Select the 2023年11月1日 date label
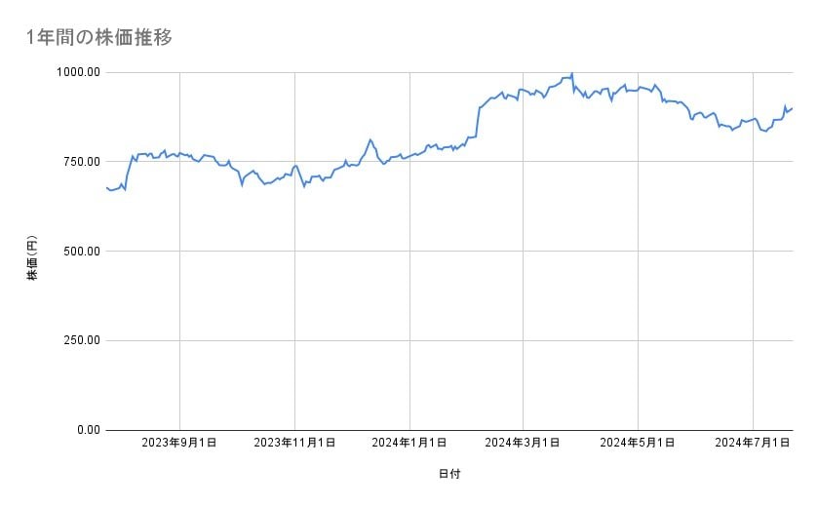The width and height of the screenshot is (818, 506). click(x=294, y=444)
